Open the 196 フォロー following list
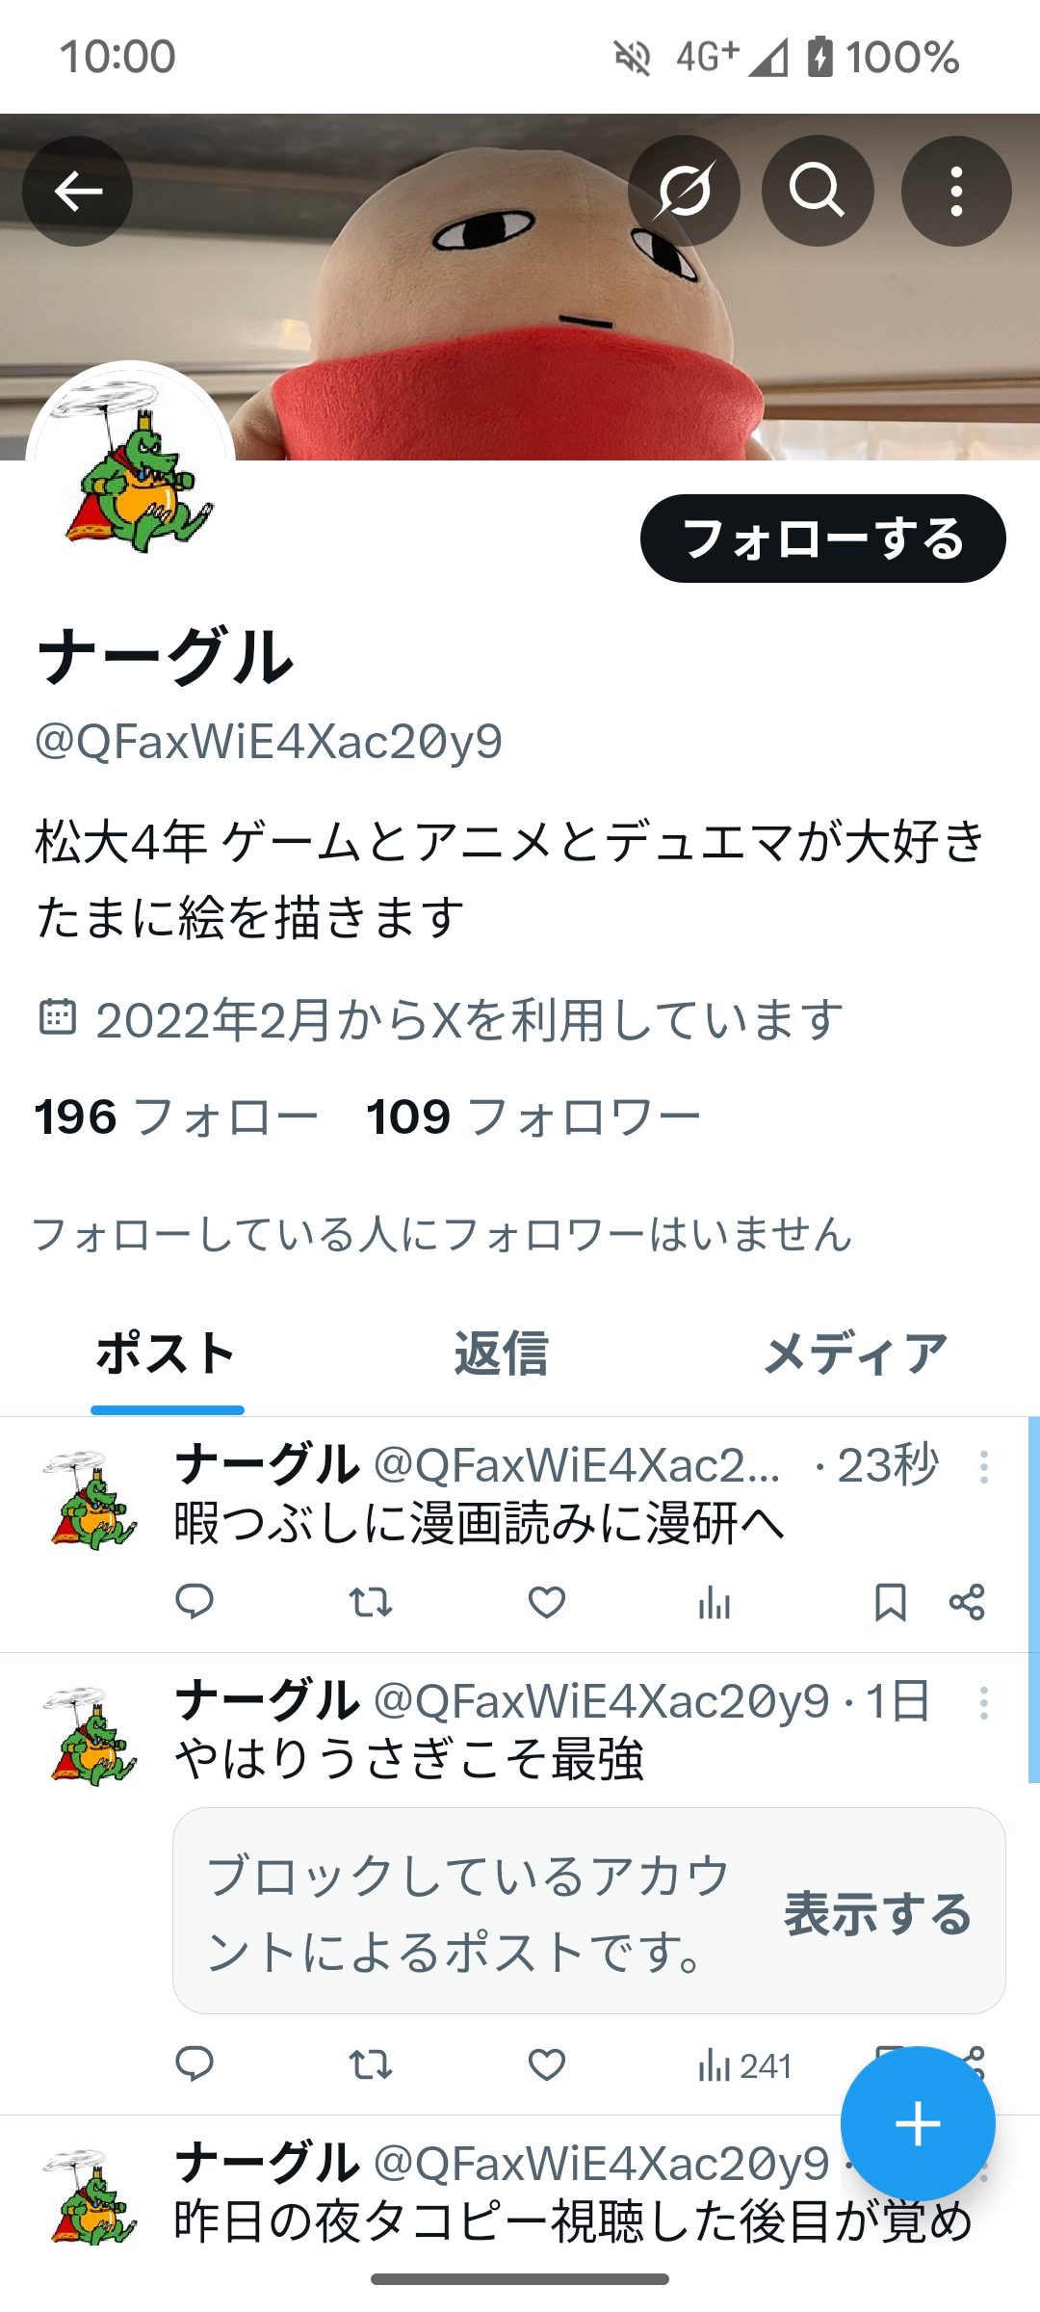Viewport: 1040px width, 2312px height. point(176,1117)
